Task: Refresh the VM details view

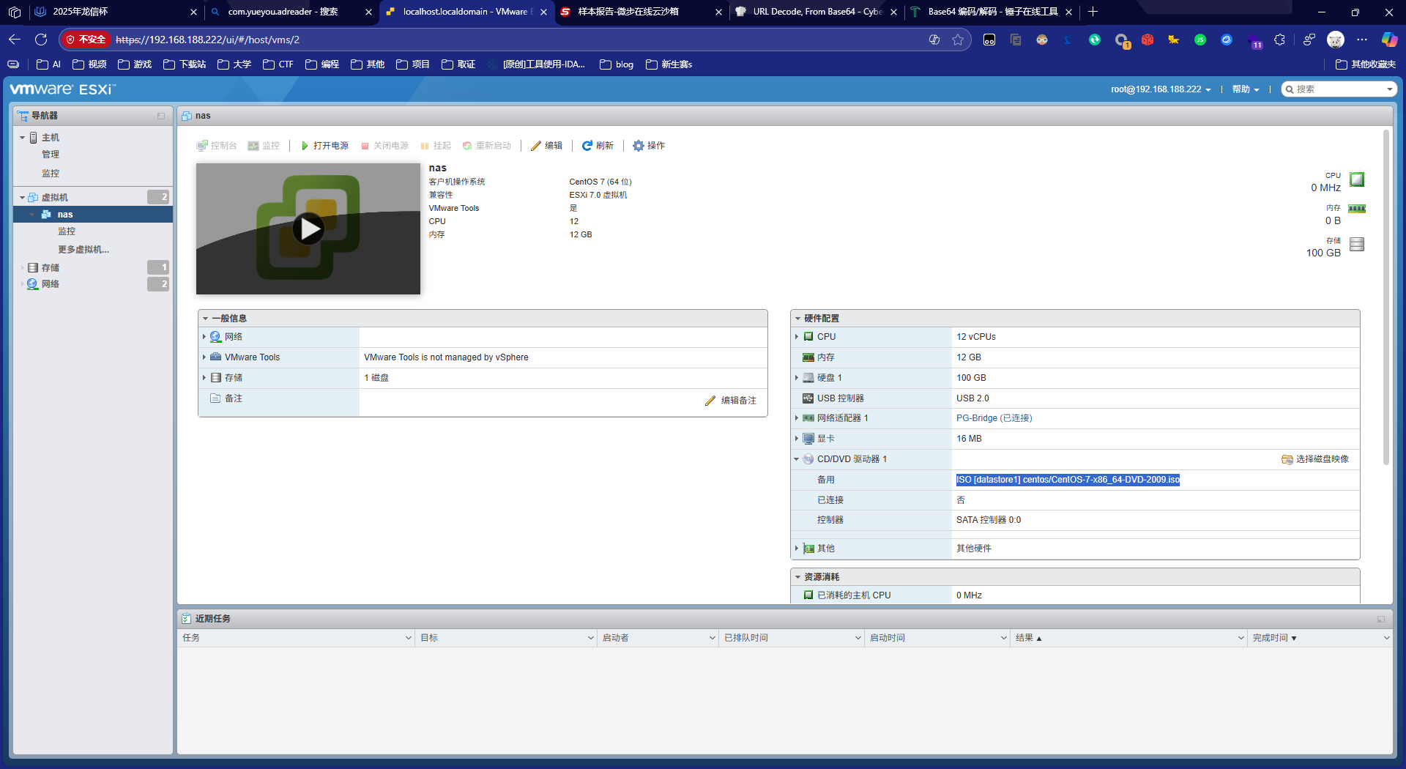Action: (x=598, y=146)
